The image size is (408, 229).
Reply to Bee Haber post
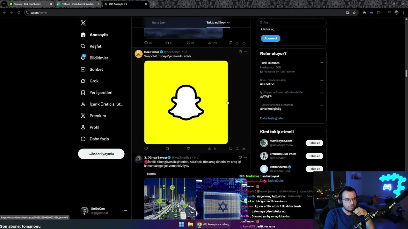click(x=146, y=149)
